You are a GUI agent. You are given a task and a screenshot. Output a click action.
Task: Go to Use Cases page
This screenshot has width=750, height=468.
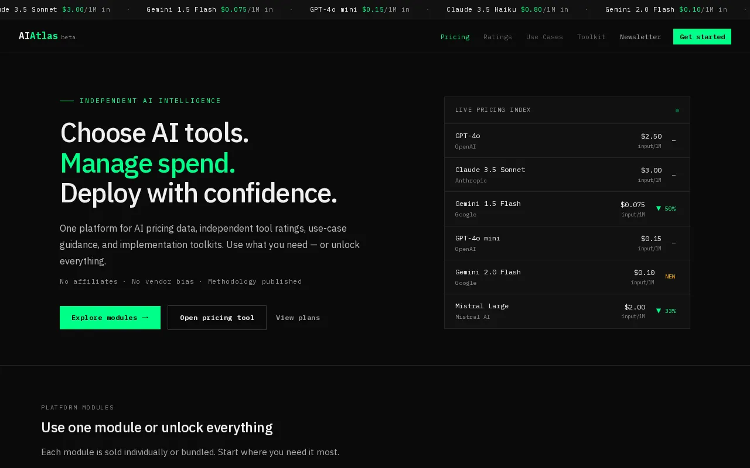544,37
